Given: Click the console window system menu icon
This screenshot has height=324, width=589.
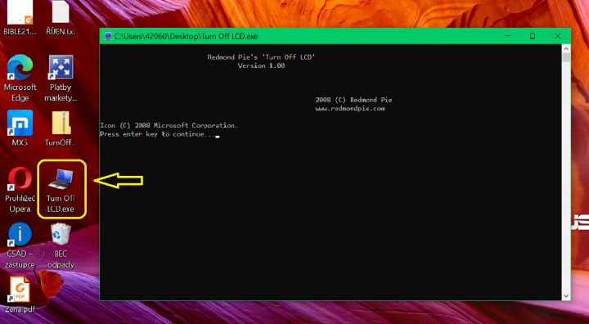Looking at the screenshot, I should (x=108, y=37).
